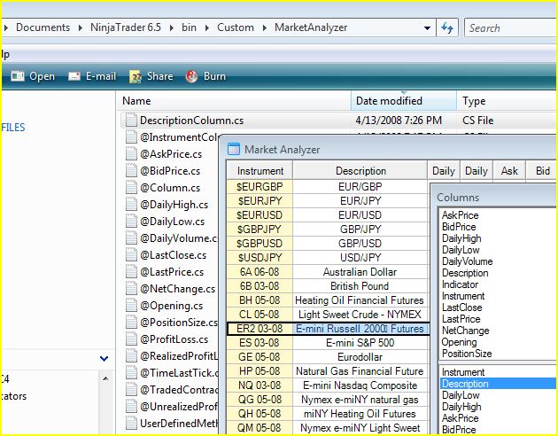Click the @PositionSize.cs file name
Viewport: 558px width, 436px height.
coord(178,323)
